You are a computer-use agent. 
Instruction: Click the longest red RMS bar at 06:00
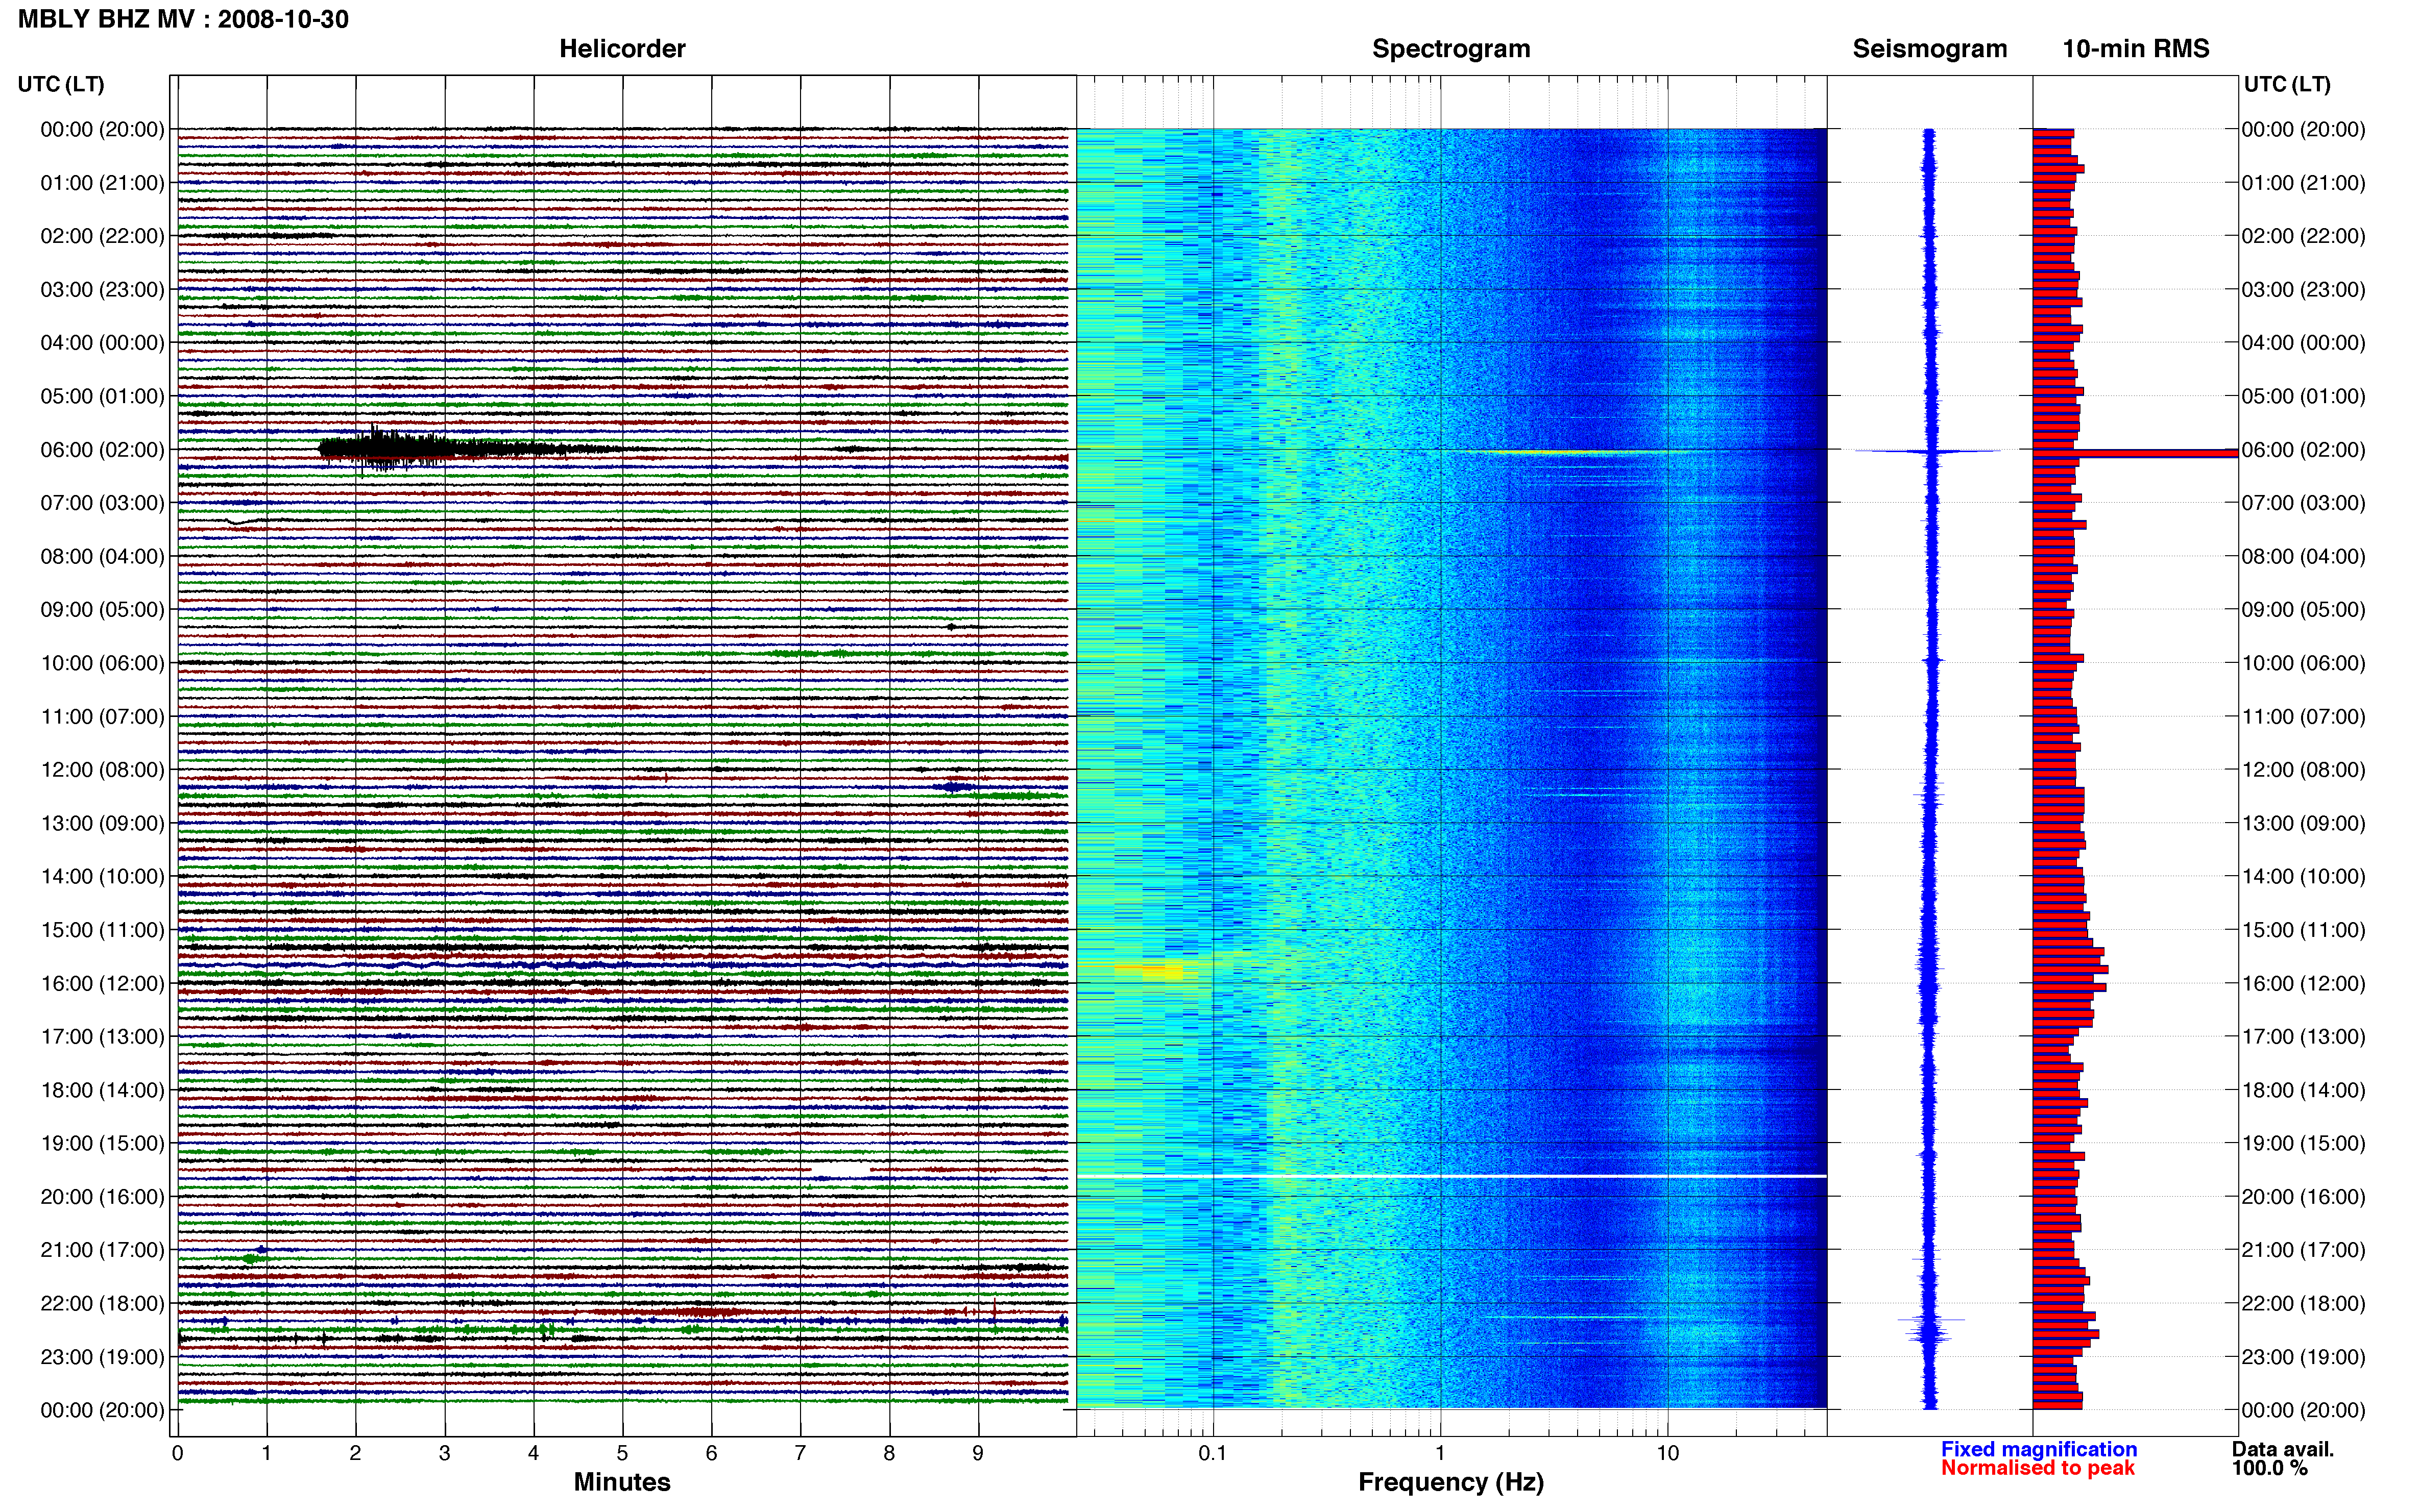[2135, 453]
